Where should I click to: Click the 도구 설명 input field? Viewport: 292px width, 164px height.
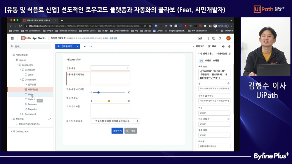click(x=214, y=135)
